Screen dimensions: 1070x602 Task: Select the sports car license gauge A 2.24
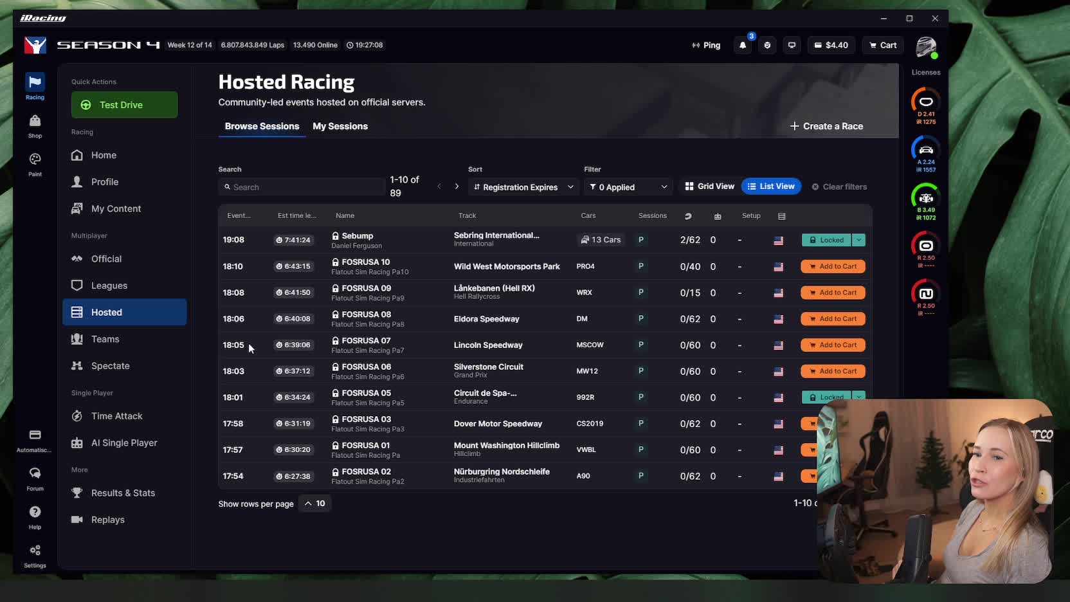(926, 154)
